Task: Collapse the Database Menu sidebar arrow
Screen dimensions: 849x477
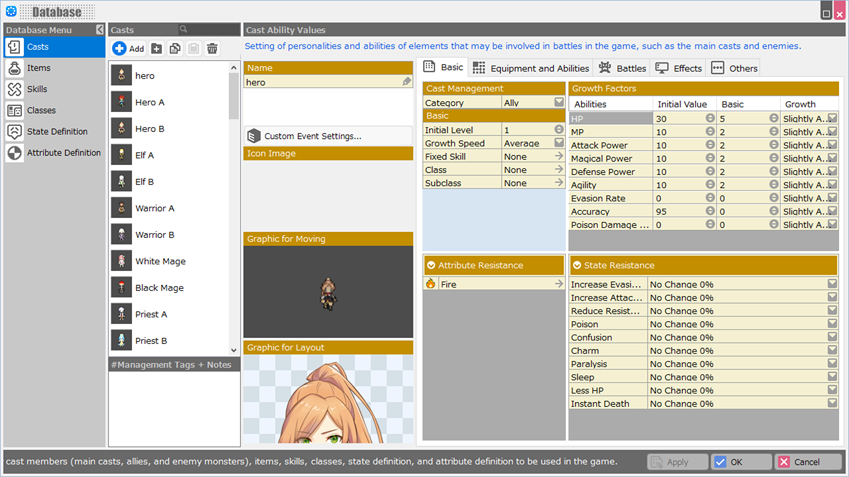Action: click(99, 30)
